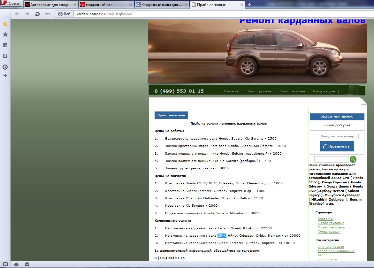Open the History clock sidebar panel
Image resolution: width=374 pixels, height=268 pixels.
pos(5,67)
